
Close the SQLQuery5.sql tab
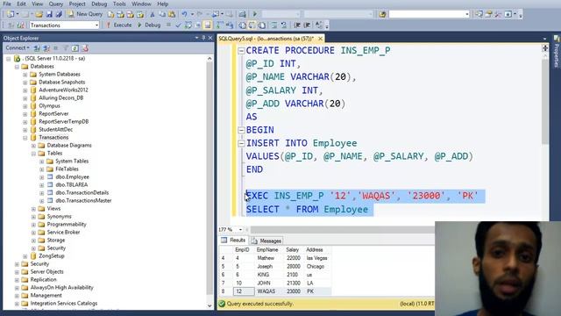point(320,39)
